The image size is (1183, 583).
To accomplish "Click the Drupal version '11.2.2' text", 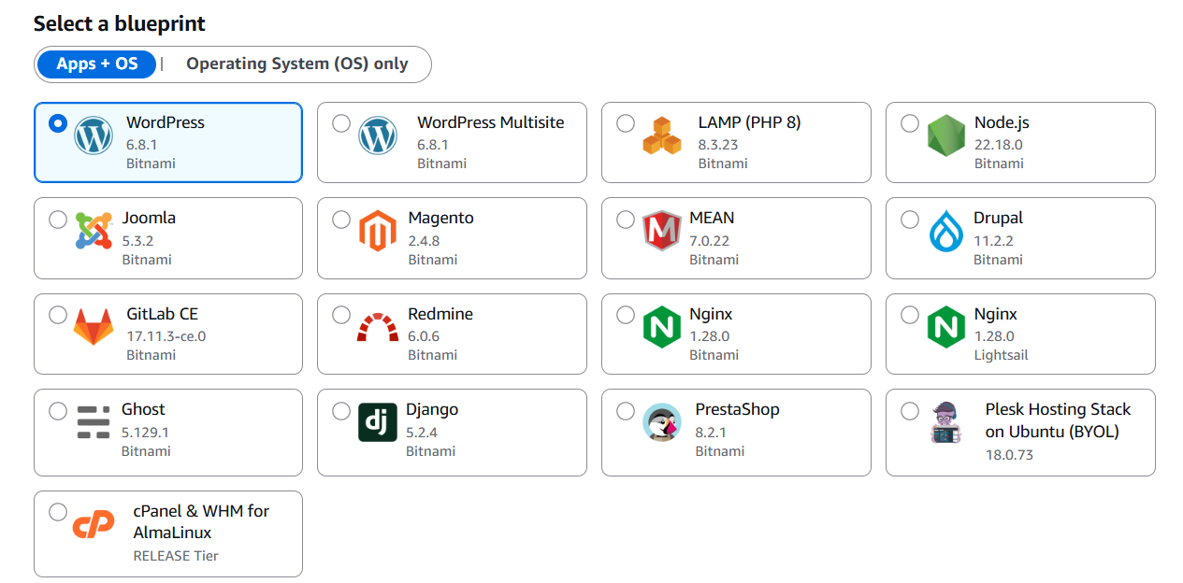I will (994, 241).
